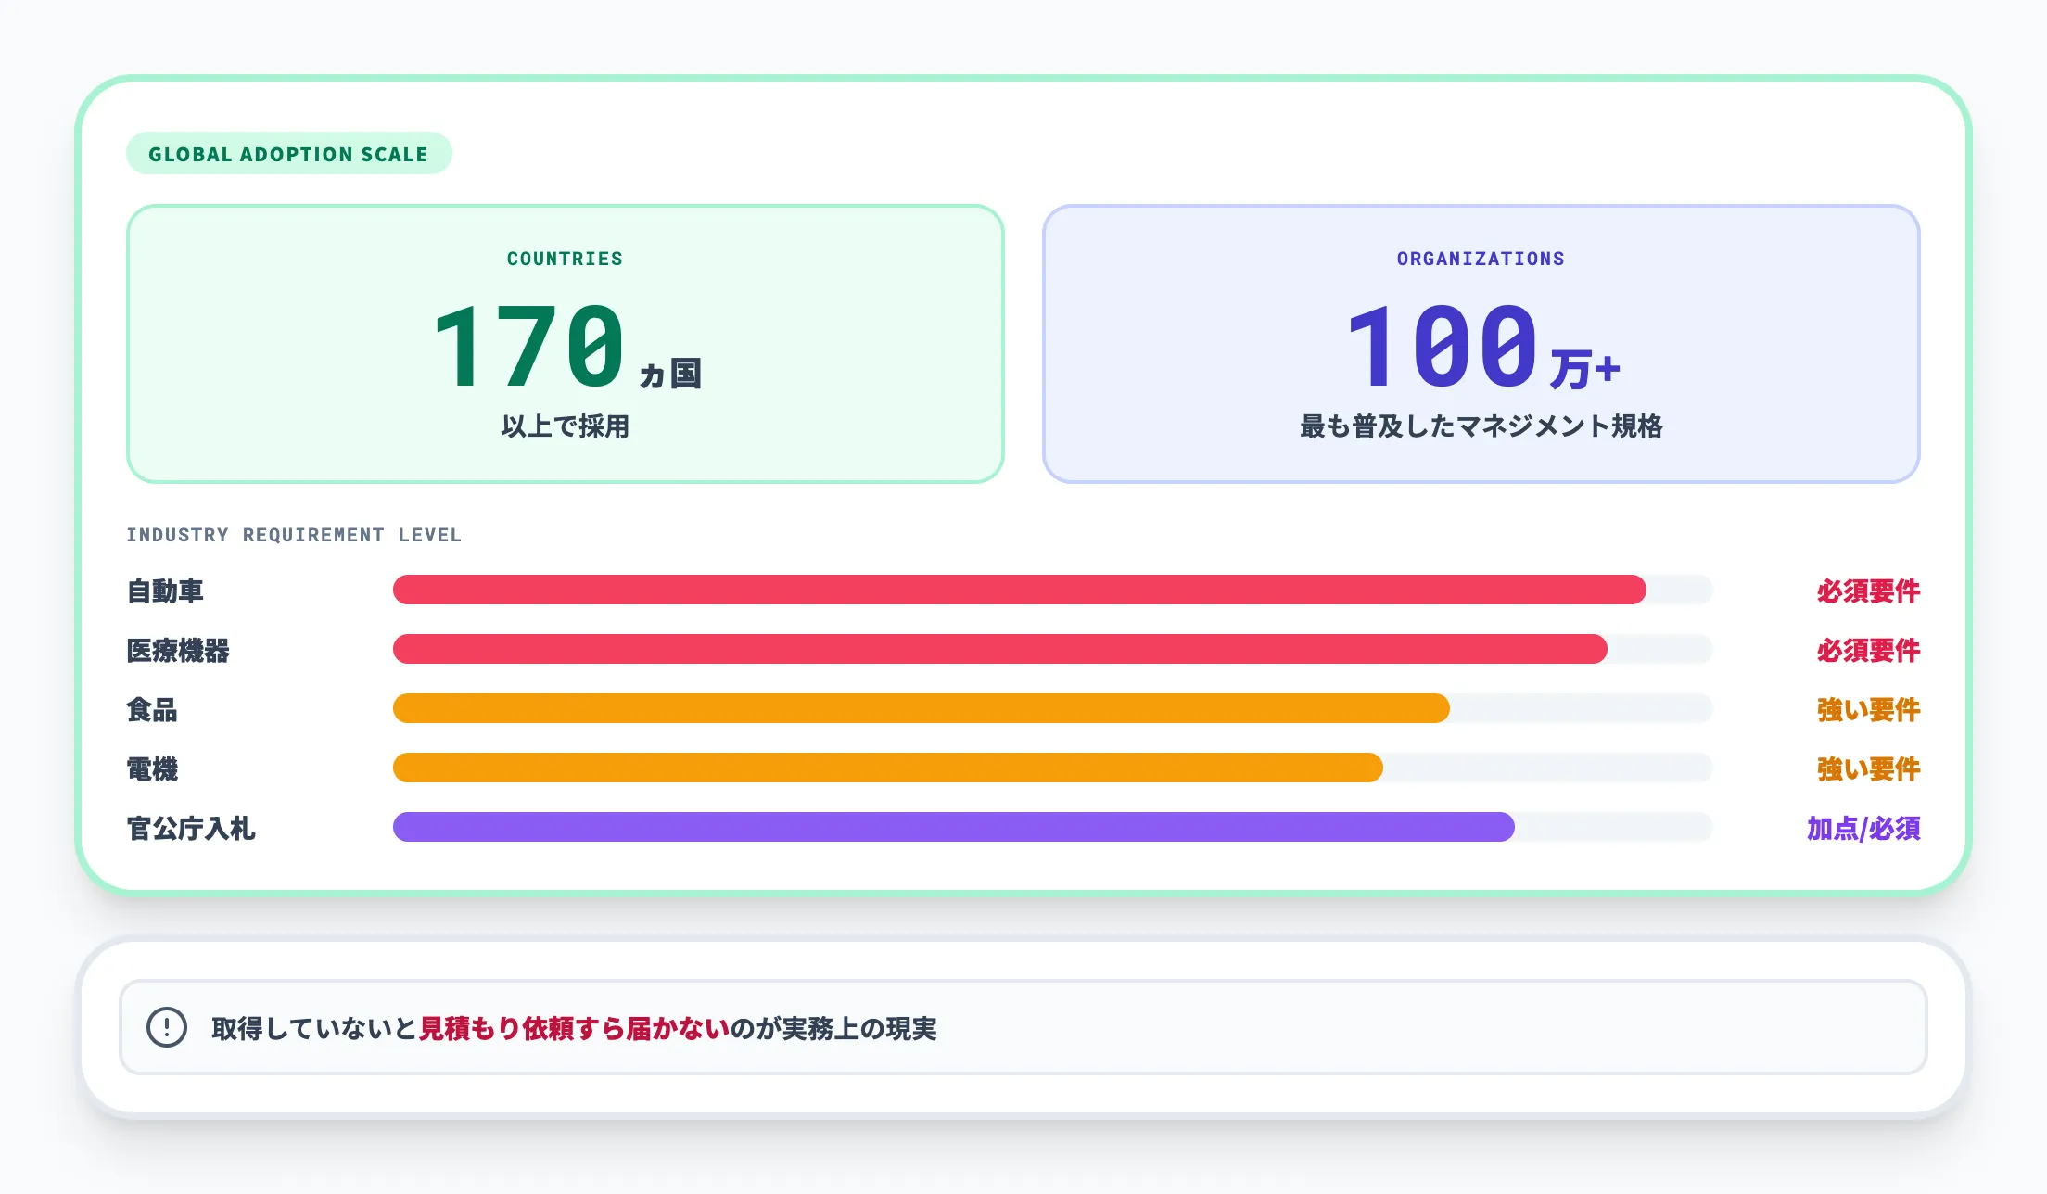Click the orange 電機 progress bar
This screenshot has width=2047, height=1194.
tap(887, 768)
